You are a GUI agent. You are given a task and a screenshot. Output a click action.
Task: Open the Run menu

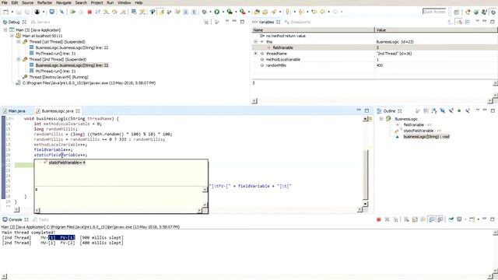point(110,2)
